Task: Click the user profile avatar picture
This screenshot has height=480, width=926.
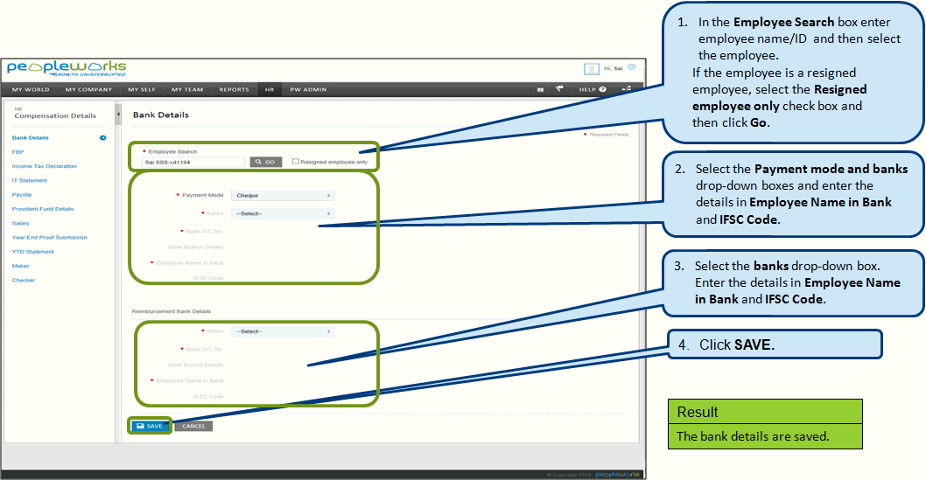Action: [592, 68]
